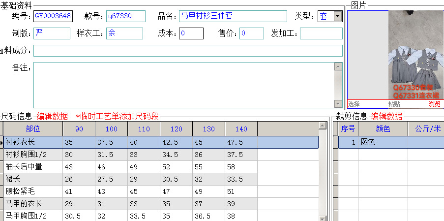Select the 裙长 row label
The height and width of the screenshot is (221, 444).
pyautogui.click(x=33, y=179)
